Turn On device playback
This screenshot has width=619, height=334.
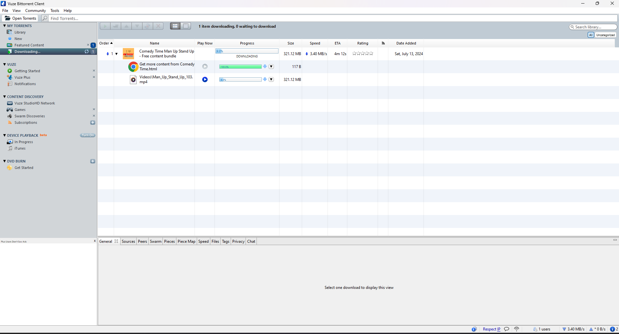click(88, 135)
